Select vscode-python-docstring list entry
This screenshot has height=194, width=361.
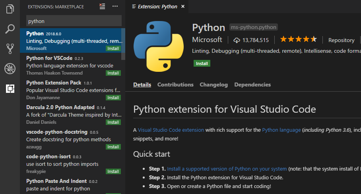pyautogui.click(x=72, y=139)
